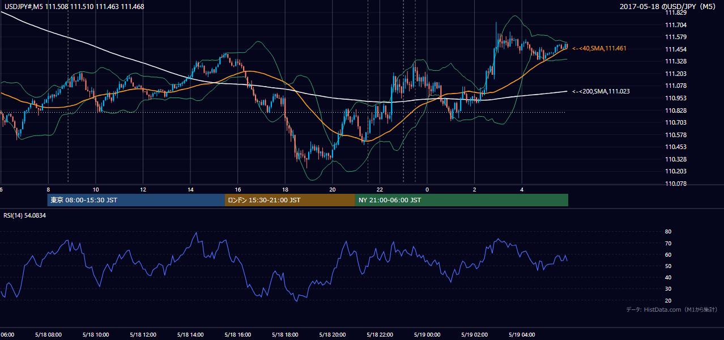
Task: Click price level 110.078 on the price axis
Action: [675, 184]
